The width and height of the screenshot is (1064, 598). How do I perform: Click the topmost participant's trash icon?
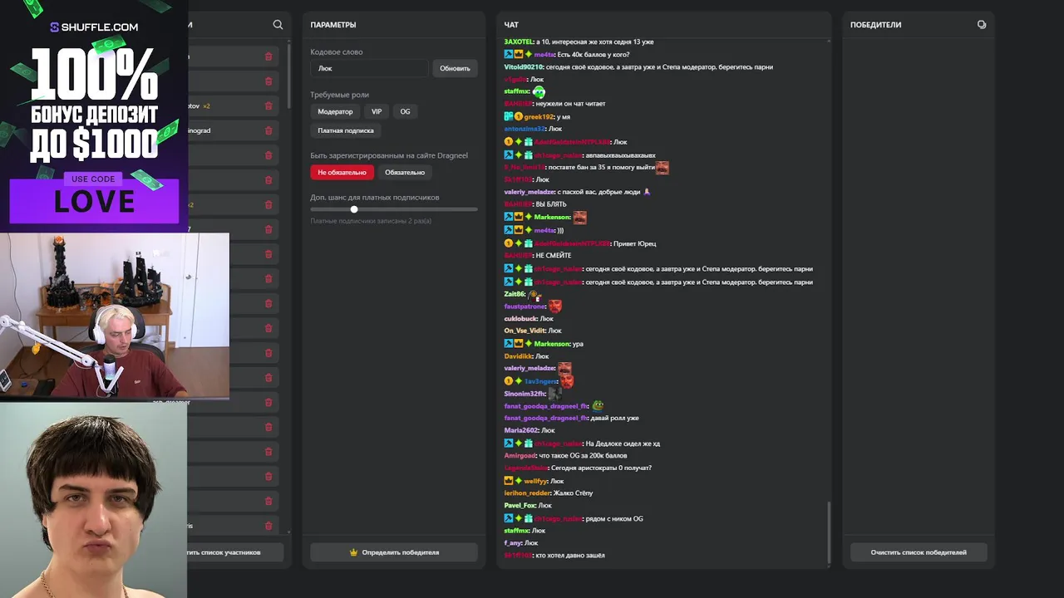pos(268,56)
